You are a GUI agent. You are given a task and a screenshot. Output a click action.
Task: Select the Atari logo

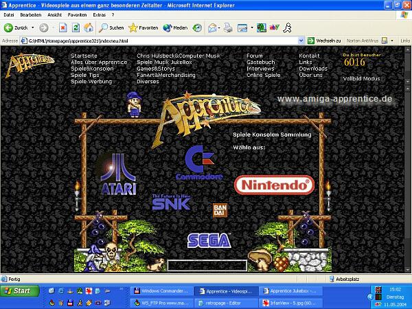117,174
